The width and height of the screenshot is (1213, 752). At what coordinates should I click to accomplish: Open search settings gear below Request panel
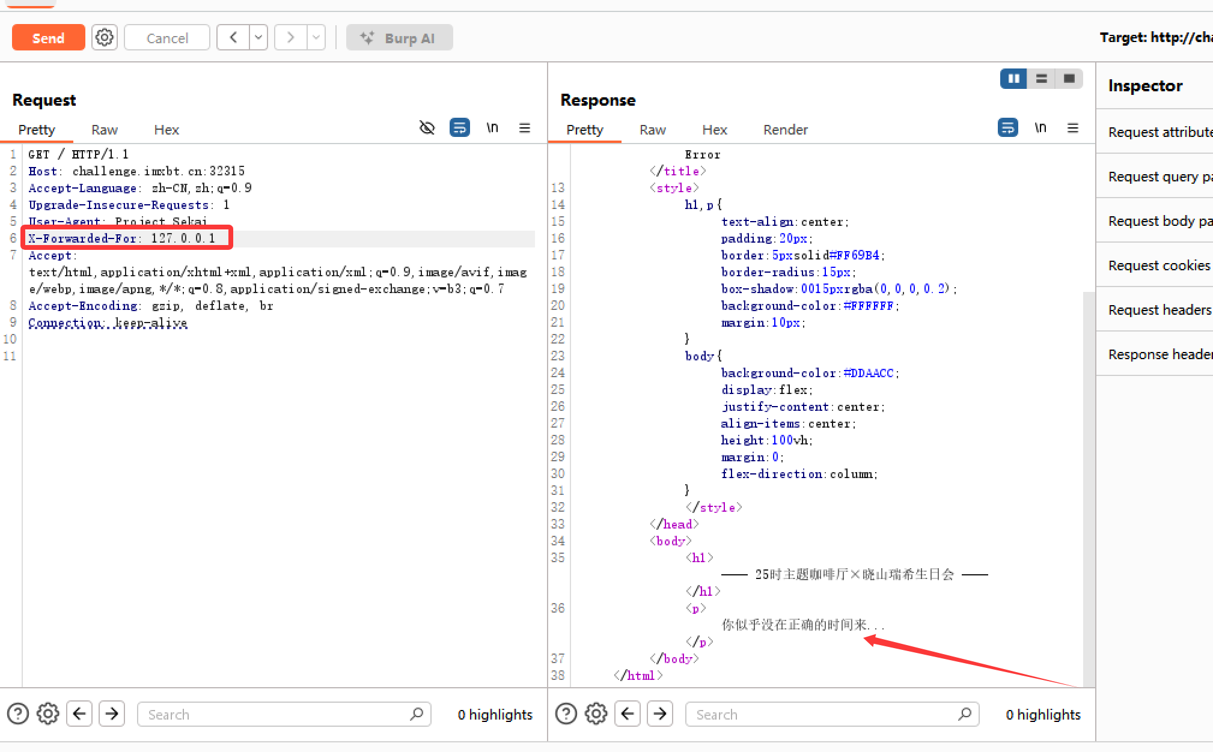point(48,714)
